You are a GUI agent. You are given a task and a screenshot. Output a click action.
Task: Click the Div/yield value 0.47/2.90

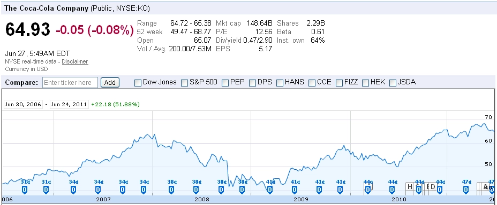258,41
